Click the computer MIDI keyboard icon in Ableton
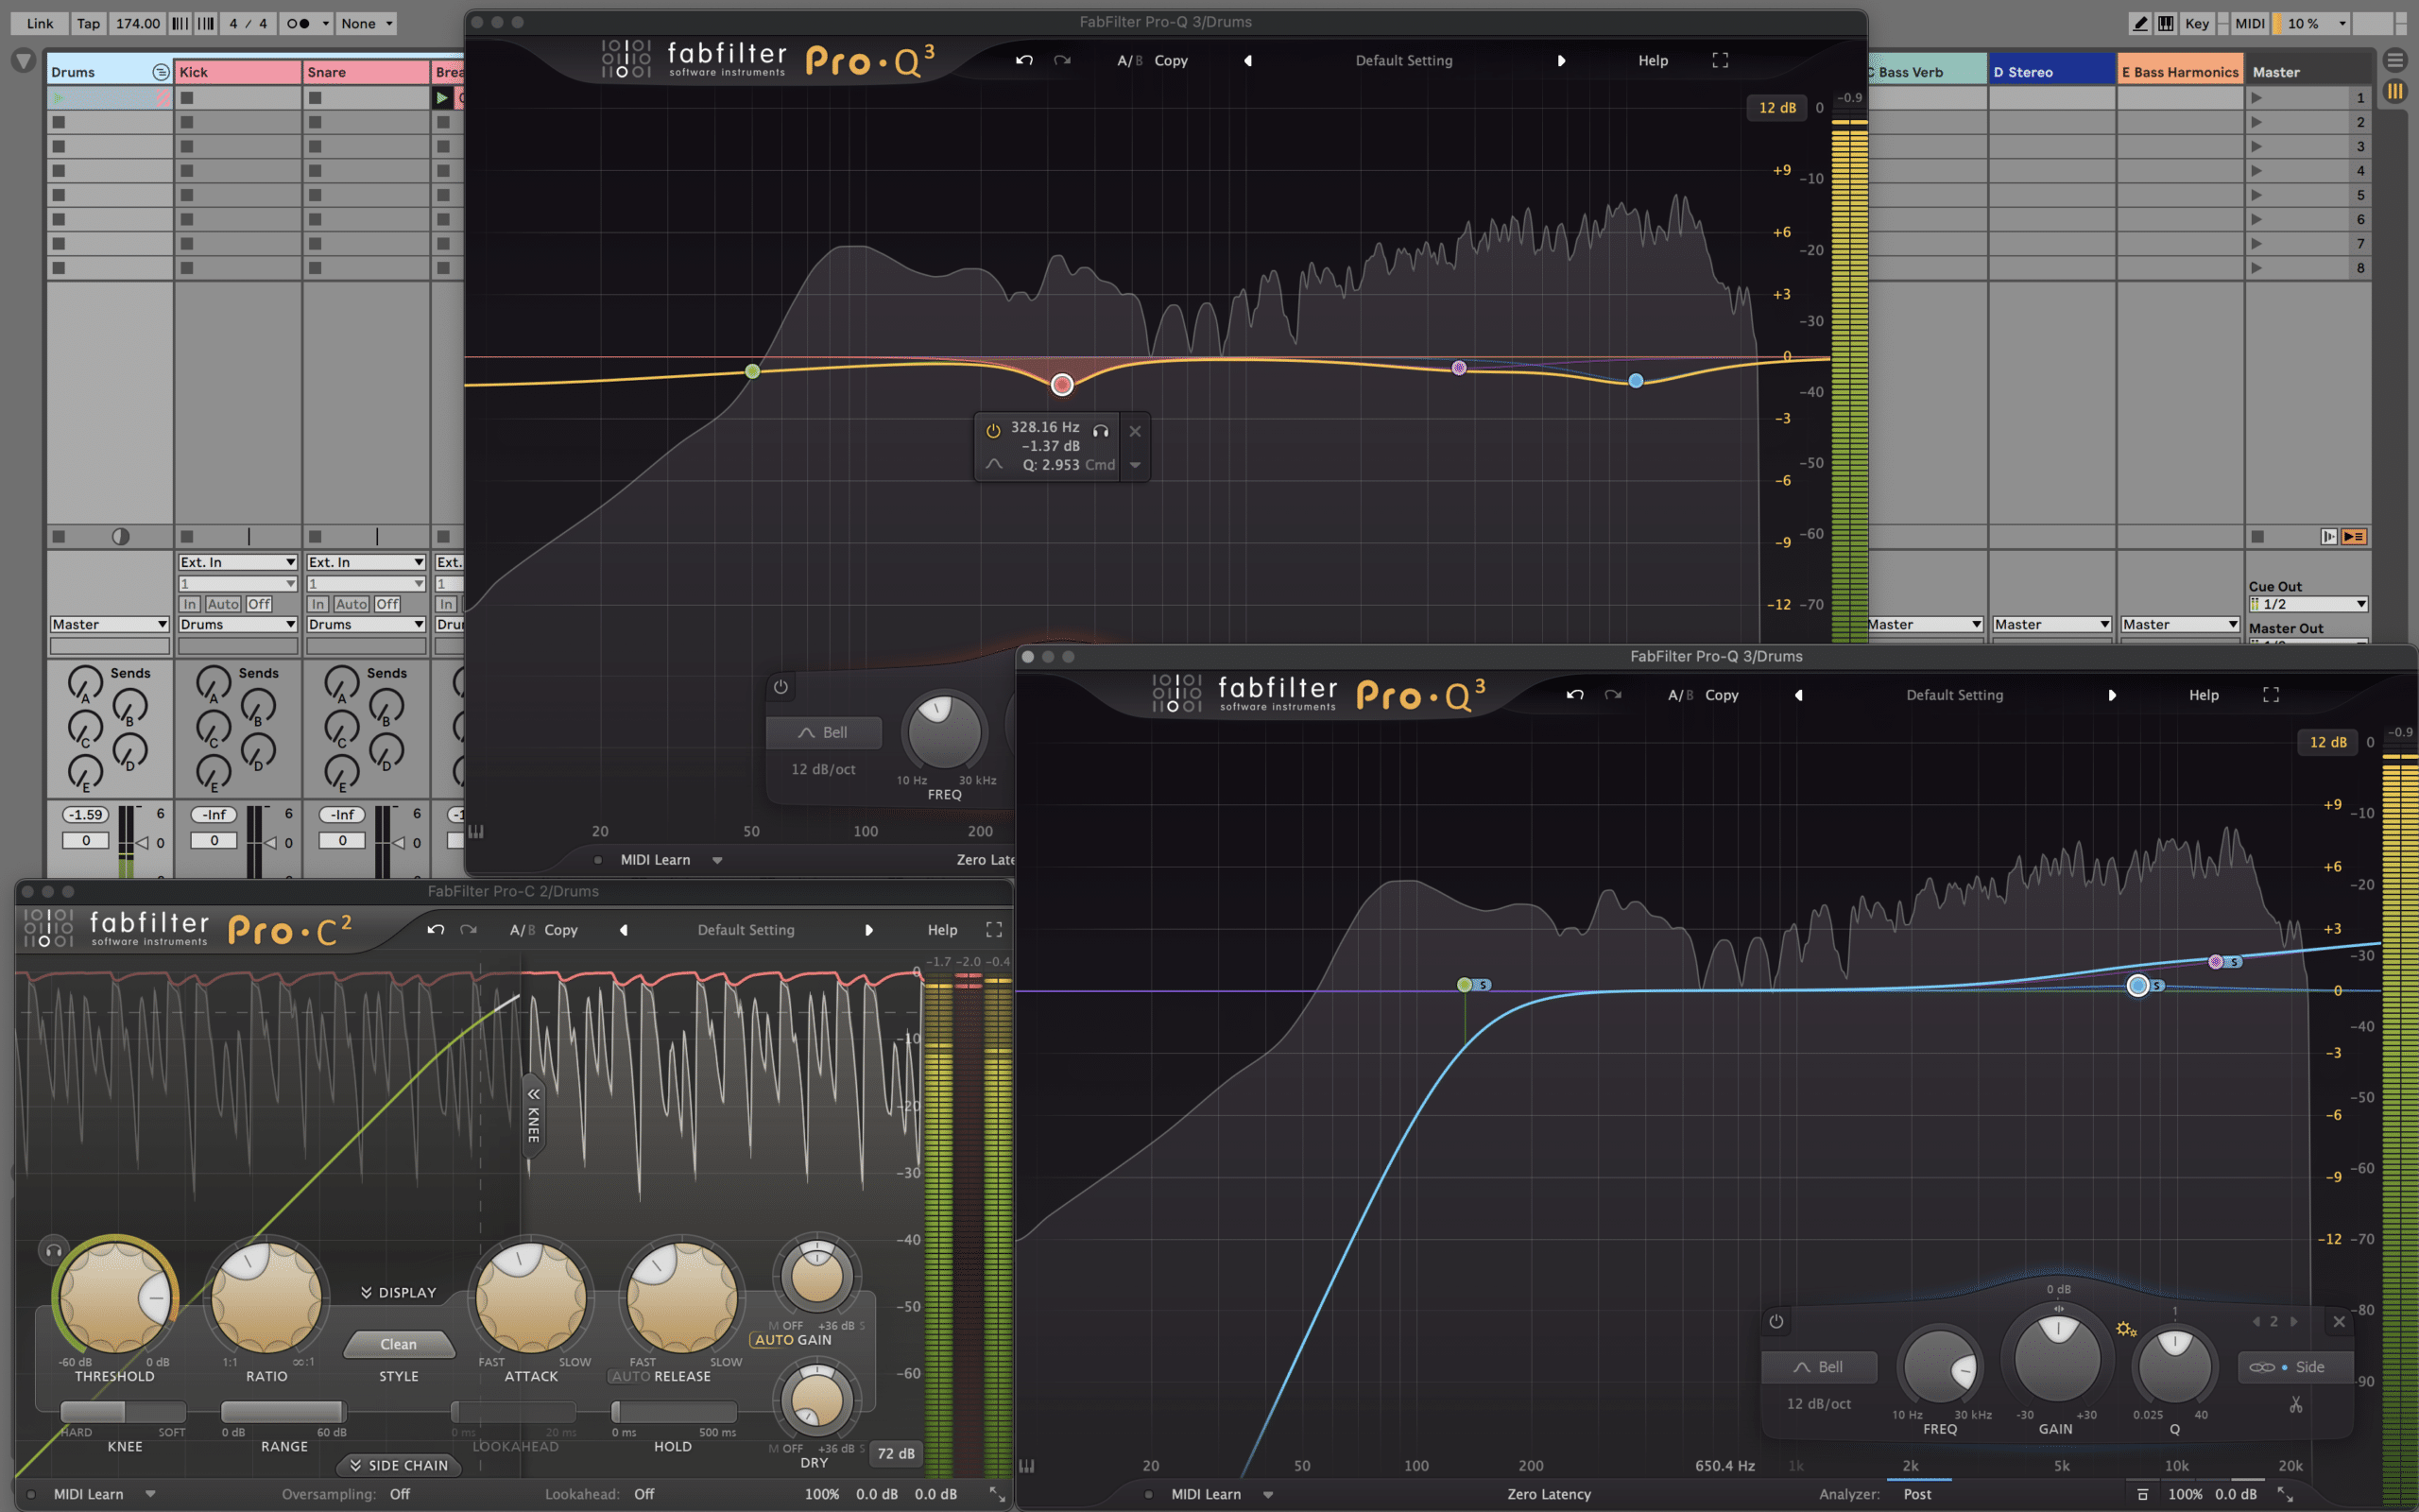The width and height of the screenshot is (2419, 1512). [x=2165, y=23]
